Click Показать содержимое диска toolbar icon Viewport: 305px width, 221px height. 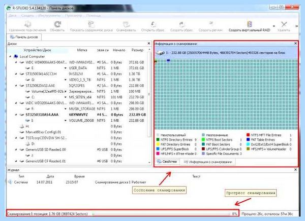(91, 24)
